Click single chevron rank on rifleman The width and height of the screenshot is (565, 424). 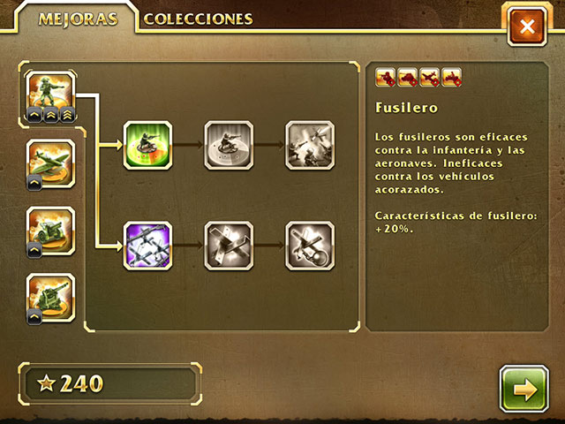pos(34,115)
